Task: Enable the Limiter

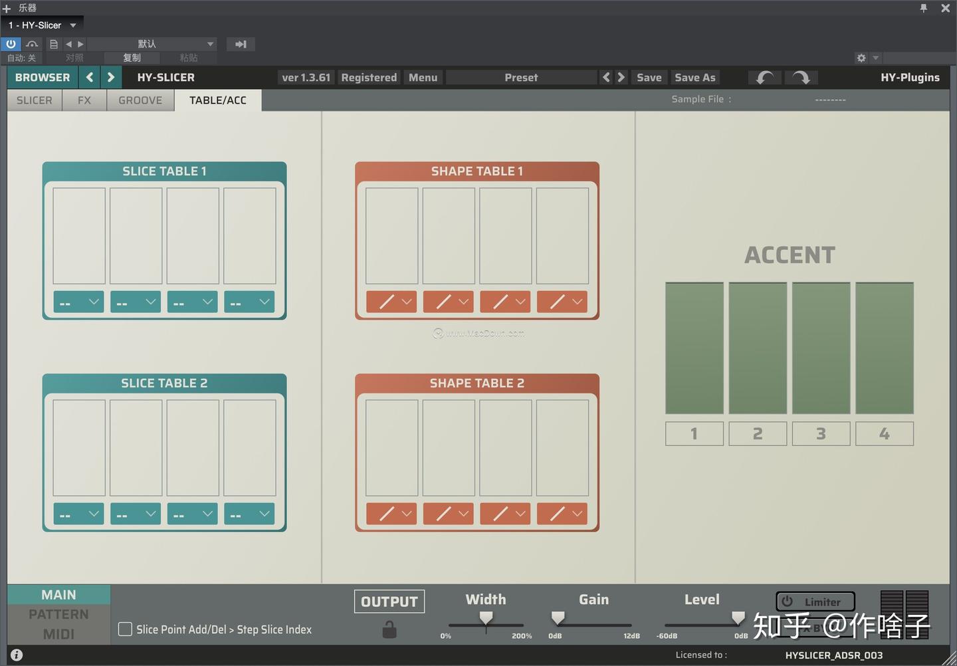Action: pyautogui.click(x=815, y=602)
